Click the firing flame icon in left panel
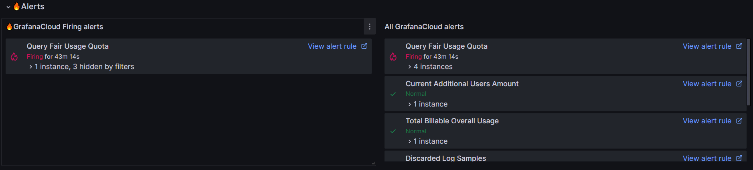Screen dimensions: 753x170 14,57
